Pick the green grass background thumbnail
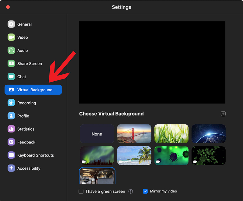This screenshot has width=243, height=201. [x=171, y=134]
